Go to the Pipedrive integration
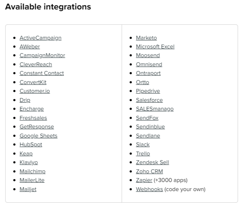Screen dimensions: 244x206 tap(148, 91)
